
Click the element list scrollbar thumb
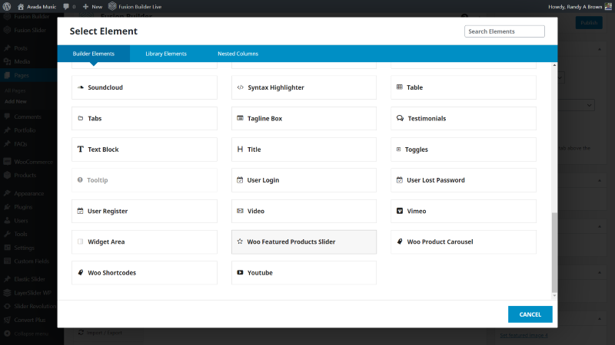click(554, 252)
